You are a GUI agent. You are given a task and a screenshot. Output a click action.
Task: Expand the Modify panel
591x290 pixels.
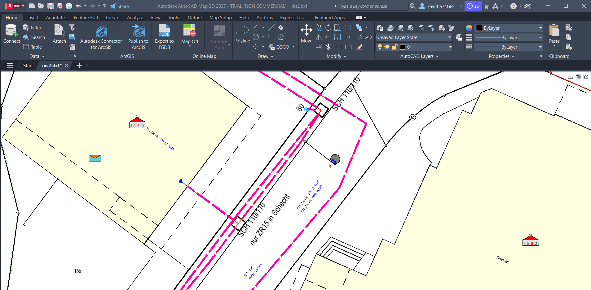(x=336, y=56)
